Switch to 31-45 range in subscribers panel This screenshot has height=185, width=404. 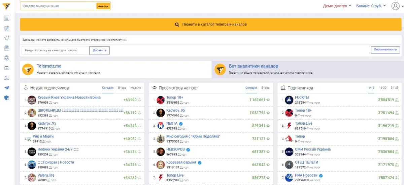(394, 88)
